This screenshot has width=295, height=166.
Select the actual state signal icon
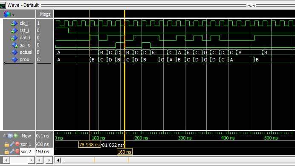pos(14,52)
